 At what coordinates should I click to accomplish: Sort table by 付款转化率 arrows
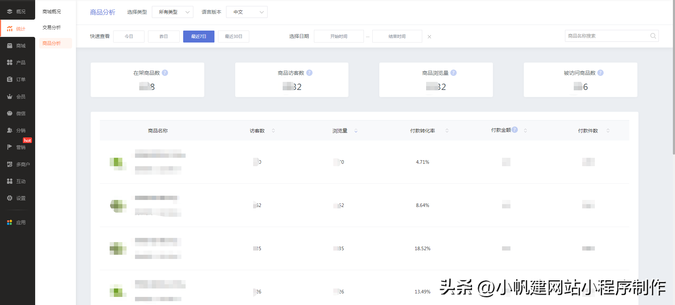click(x=447, y=131)
